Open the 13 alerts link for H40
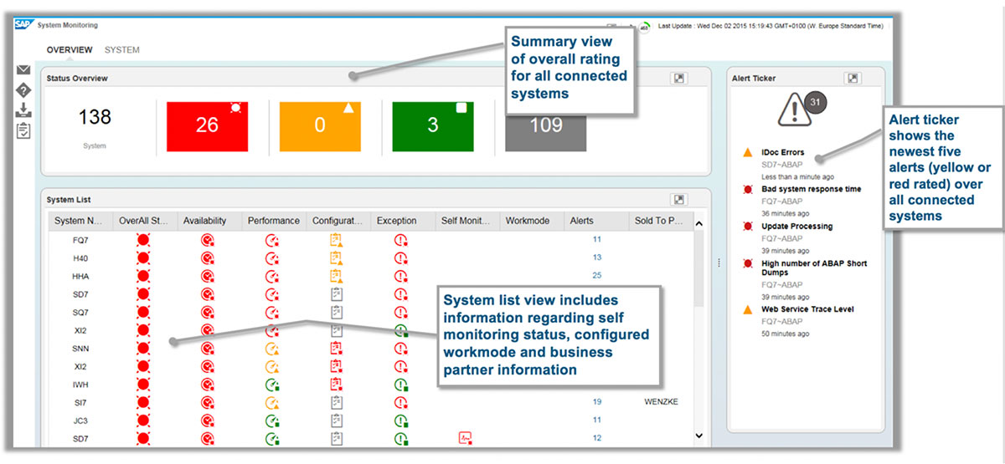This screenshot has height=464, width=1005. (597, 257)
